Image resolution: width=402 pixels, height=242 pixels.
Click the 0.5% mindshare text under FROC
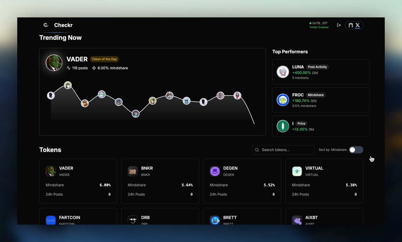coord(304,106)
